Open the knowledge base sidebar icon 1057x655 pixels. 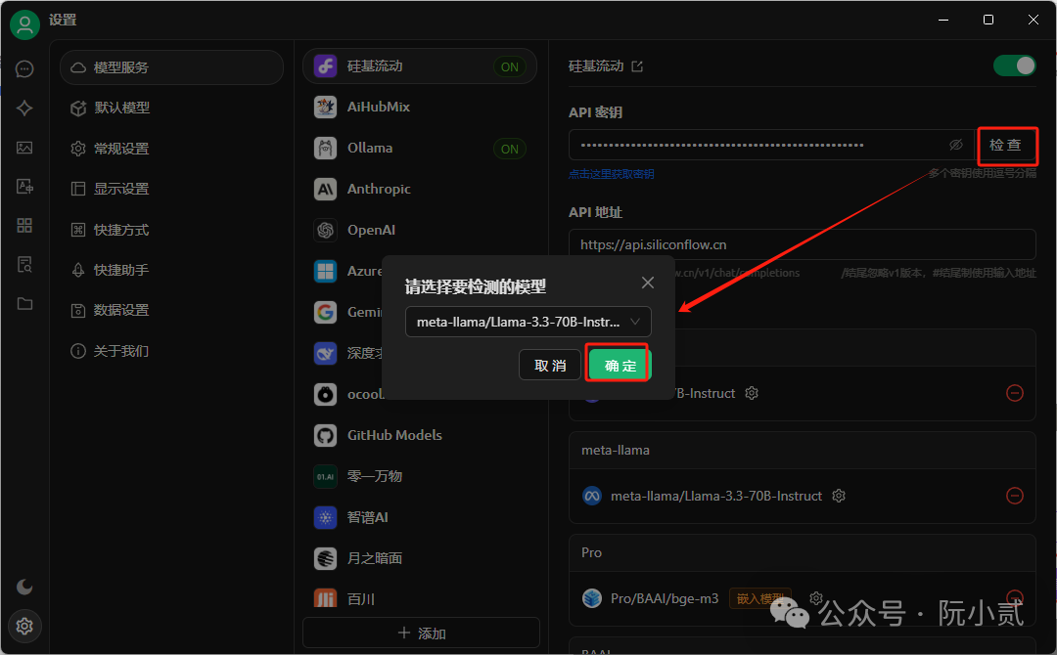click(24, 265)
